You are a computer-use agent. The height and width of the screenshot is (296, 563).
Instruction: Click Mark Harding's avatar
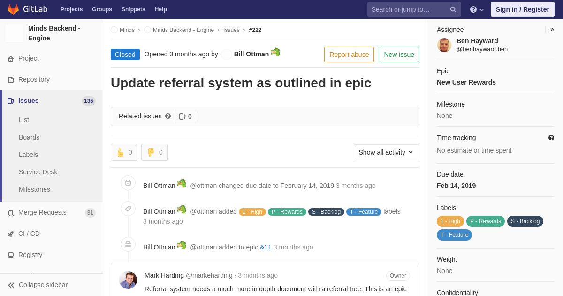pos(128,280)
